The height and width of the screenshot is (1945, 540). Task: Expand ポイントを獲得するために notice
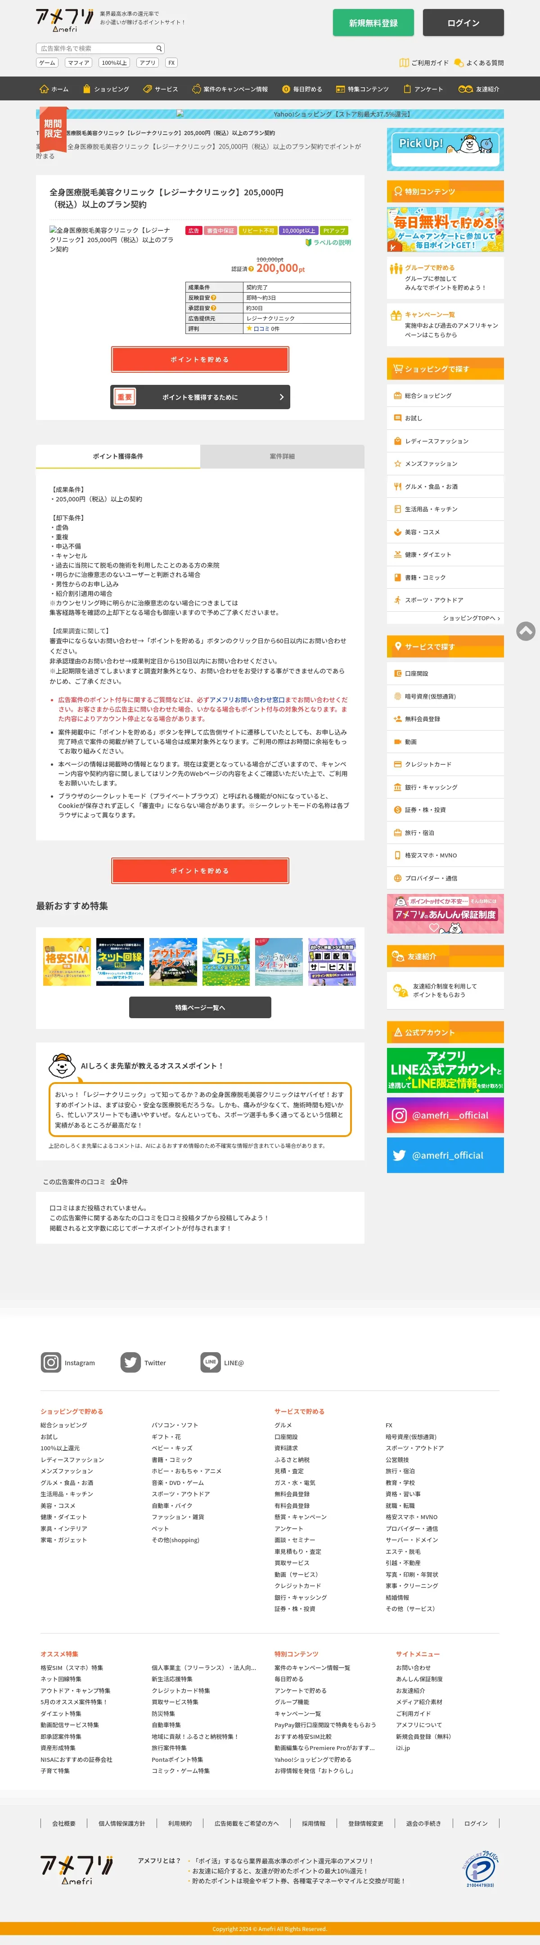(x=200, y=397)
